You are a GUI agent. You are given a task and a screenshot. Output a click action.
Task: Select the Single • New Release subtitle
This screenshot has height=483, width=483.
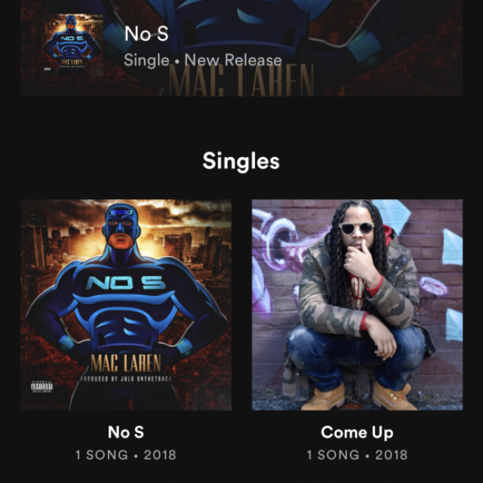203,60
